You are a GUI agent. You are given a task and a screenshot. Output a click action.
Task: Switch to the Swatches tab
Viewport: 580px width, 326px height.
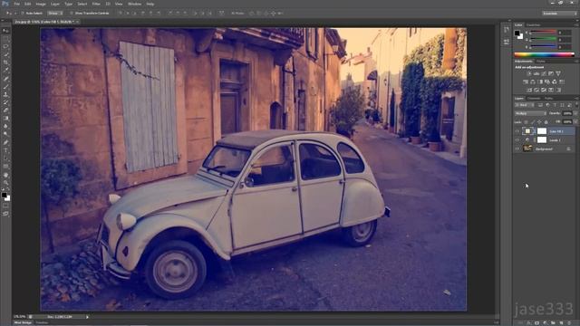(x=534, y=25)
